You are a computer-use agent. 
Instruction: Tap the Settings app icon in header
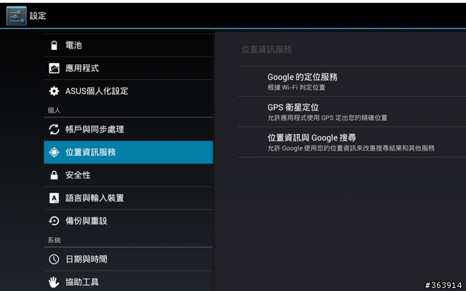point(16,16)
